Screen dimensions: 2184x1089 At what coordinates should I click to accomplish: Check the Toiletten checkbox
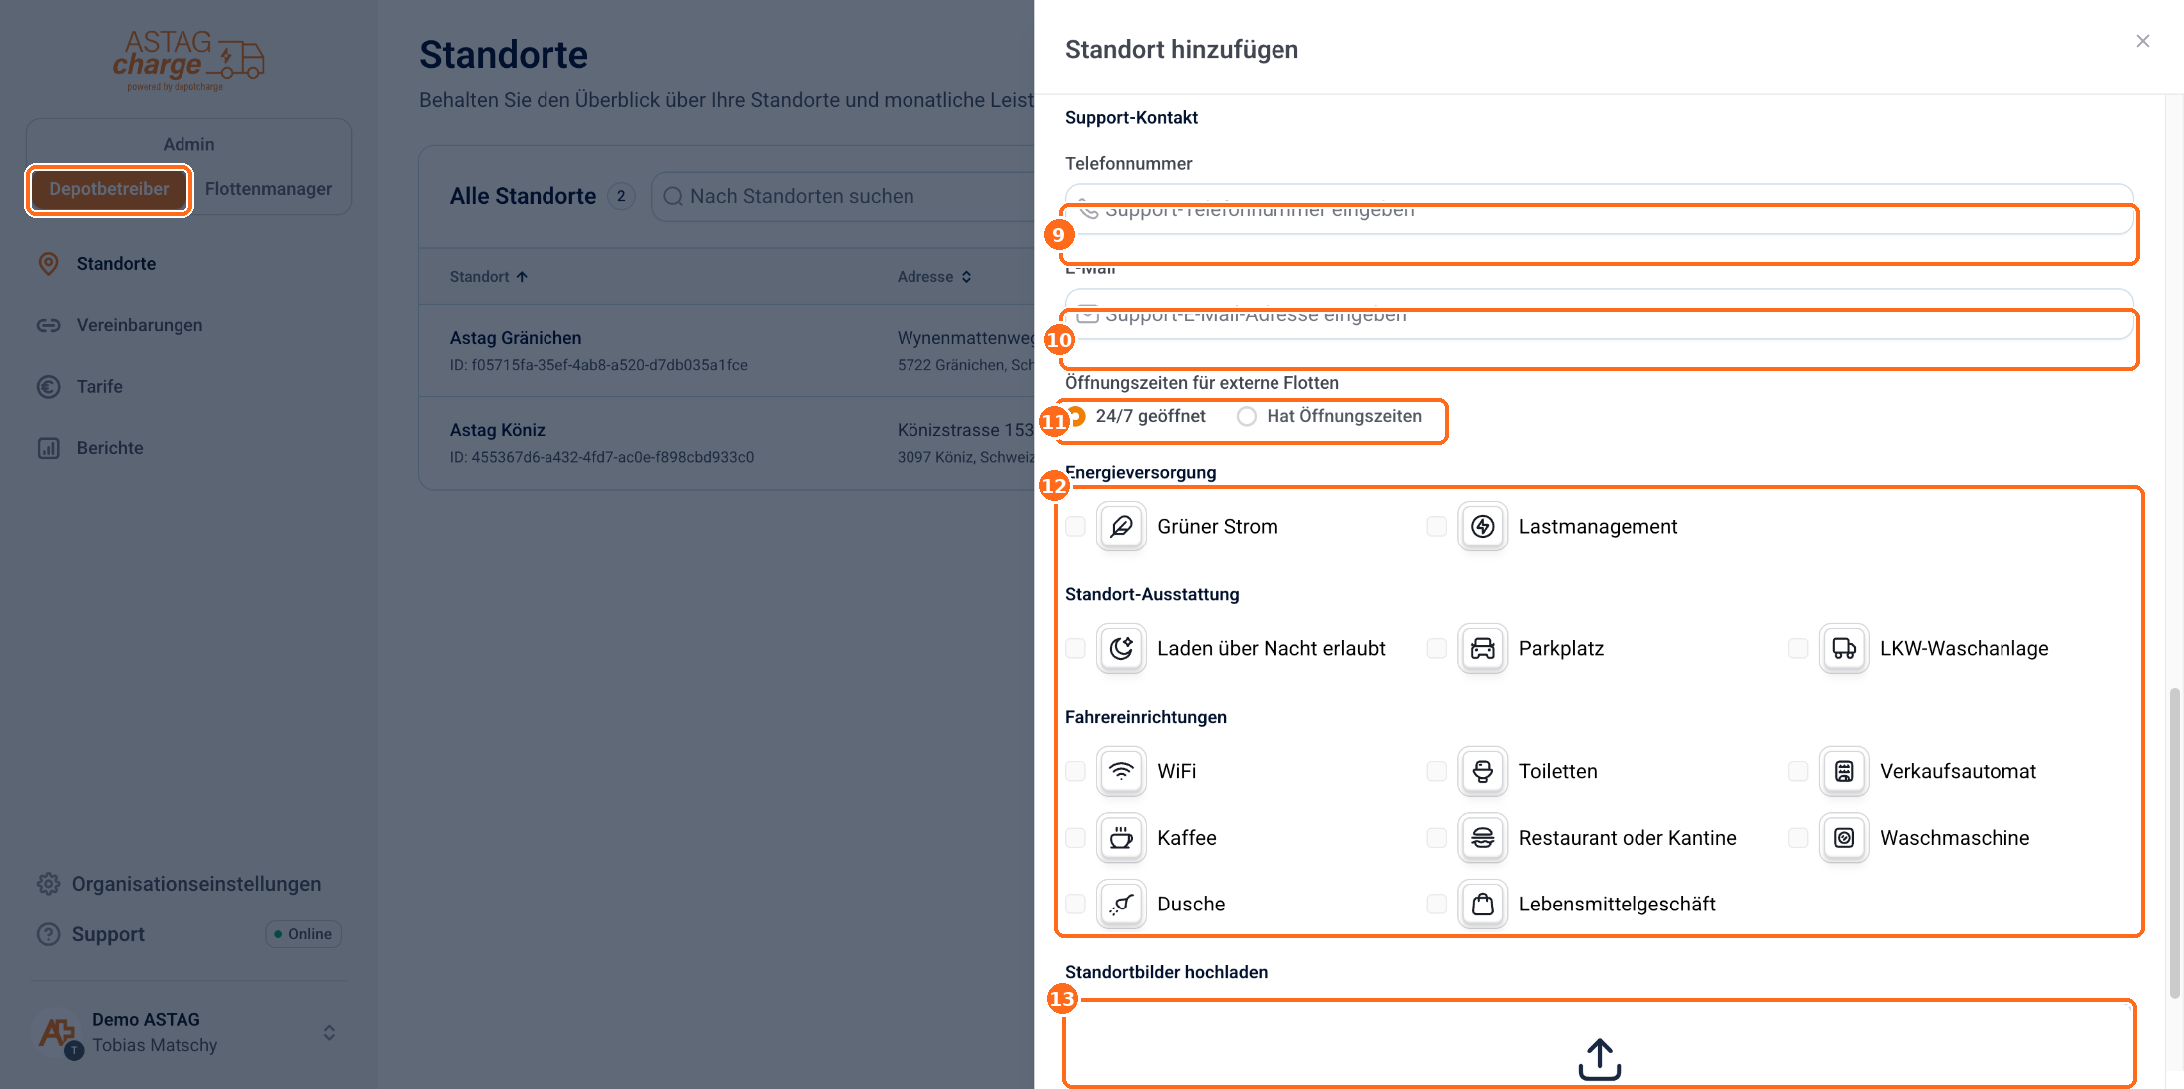[1436, 771]
